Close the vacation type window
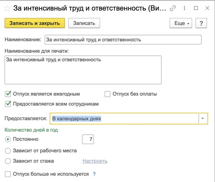 click(x=206, y=8)
